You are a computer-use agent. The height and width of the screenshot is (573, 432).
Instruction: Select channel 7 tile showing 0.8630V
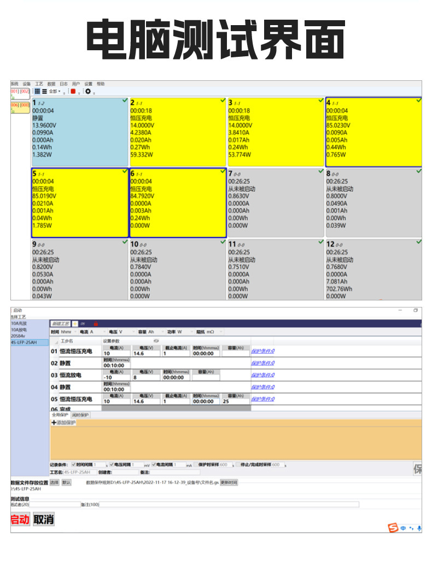click(x=276, y=203)
